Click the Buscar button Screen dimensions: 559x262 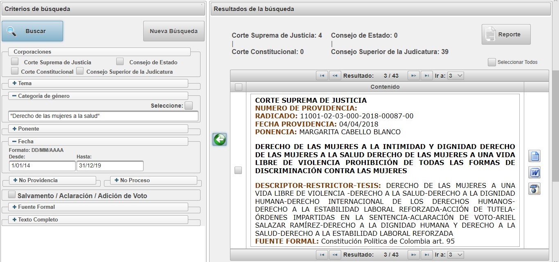click(x=32, y=31)
